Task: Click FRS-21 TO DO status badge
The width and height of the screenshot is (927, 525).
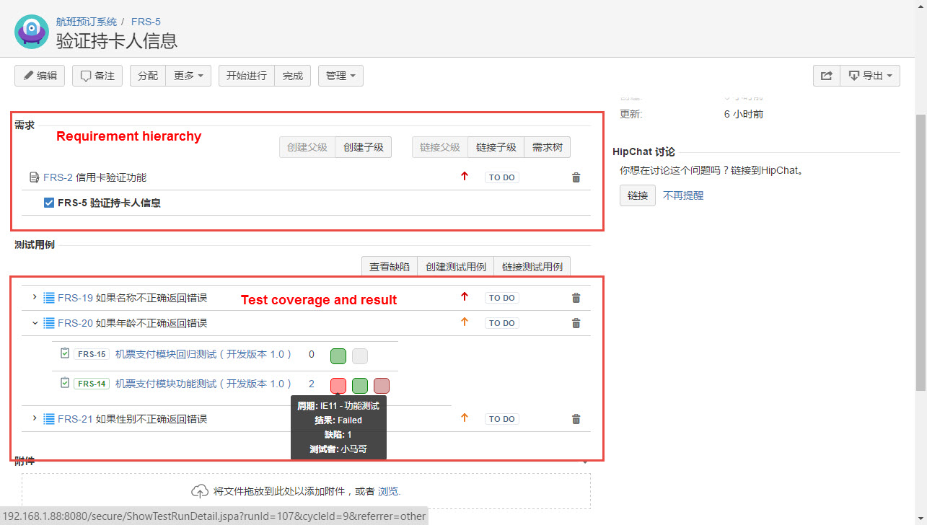Action: pos(502,419)
